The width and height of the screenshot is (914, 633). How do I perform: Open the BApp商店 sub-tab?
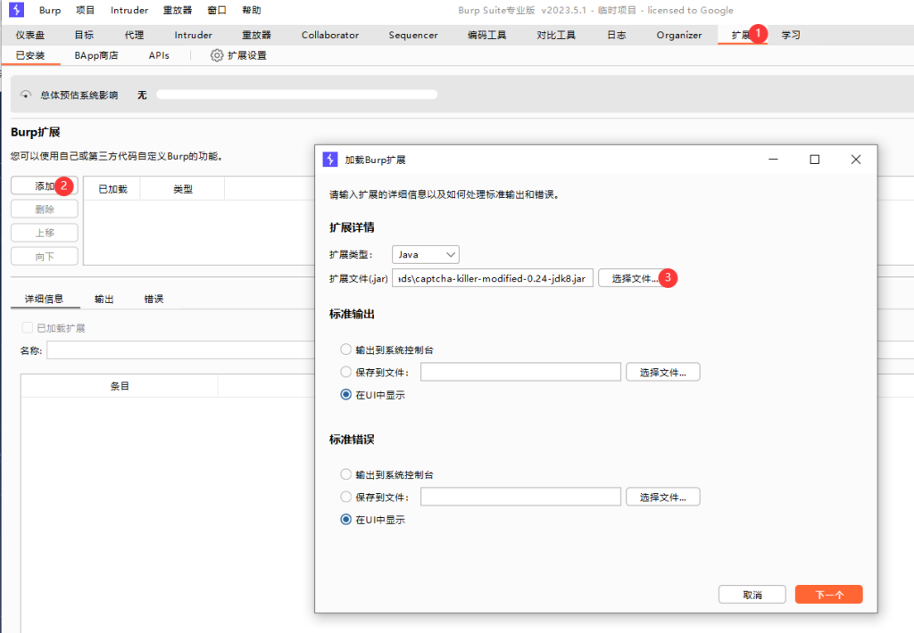click(x=96, y=55)
